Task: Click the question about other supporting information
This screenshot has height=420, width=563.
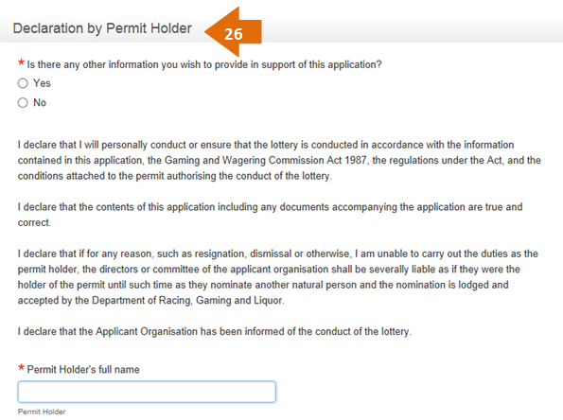Action: [204, 64]
